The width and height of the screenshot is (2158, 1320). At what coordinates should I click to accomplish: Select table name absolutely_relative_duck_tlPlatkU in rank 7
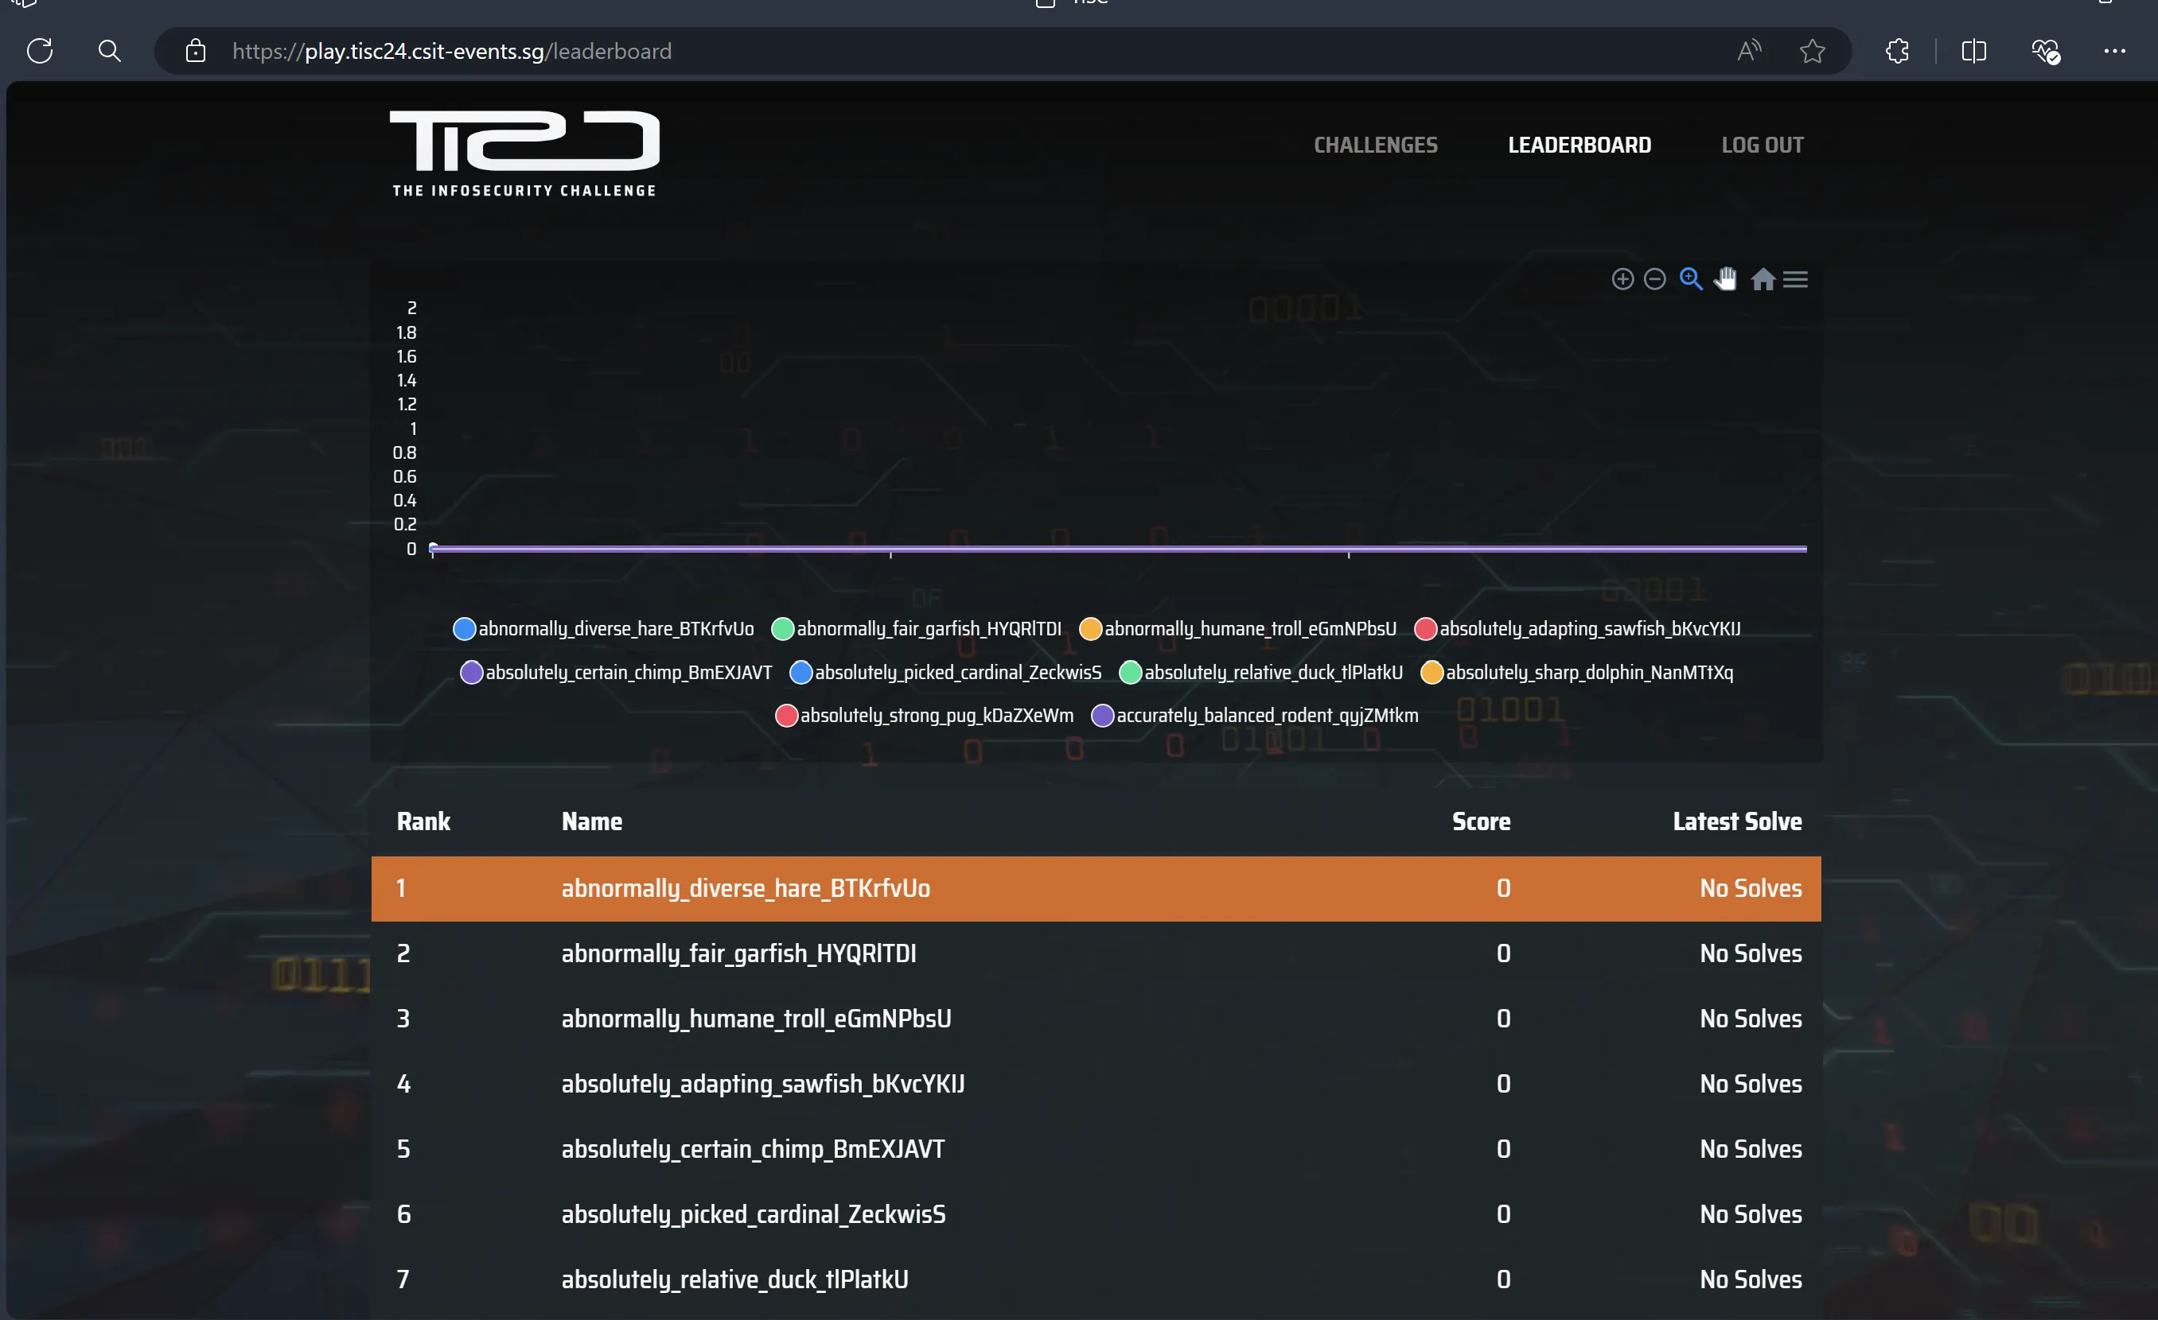point(734,1279)
